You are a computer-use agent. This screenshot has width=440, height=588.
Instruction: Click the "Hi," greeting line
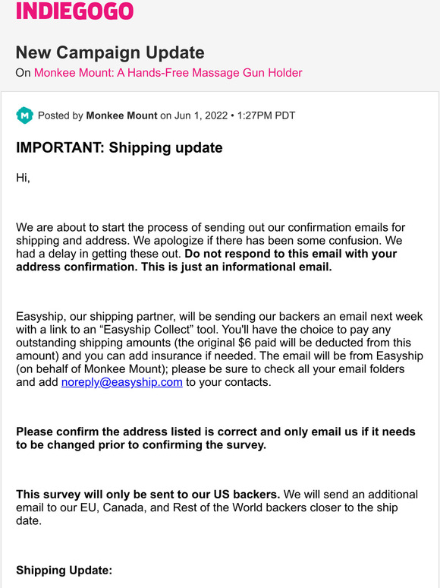(23, 177)
